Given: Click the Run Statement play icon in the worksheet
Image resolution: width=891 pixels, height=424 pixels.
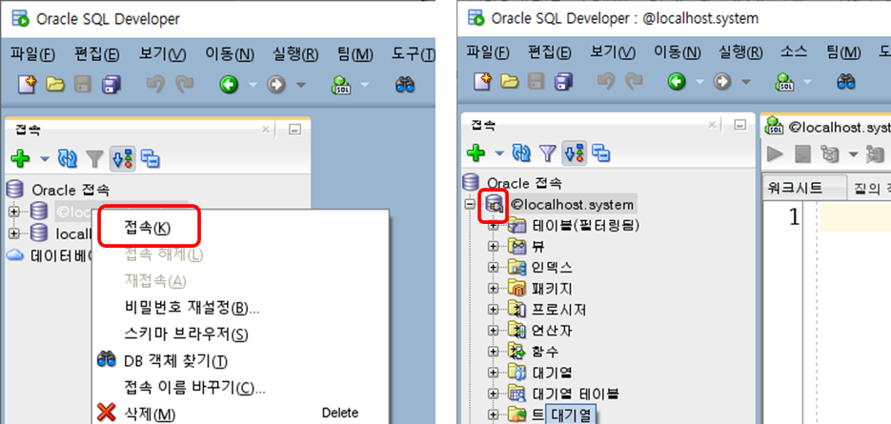Looking at the screenshot, I should (774, 153).
